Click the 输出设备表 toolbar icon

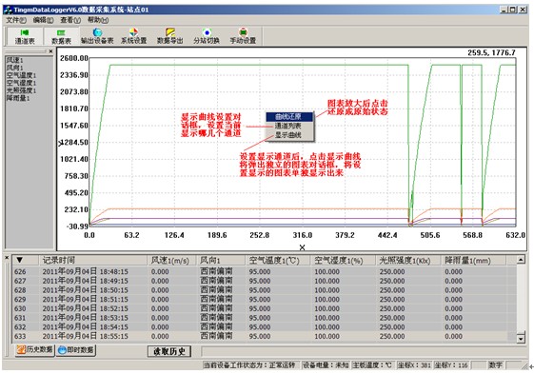[x=97, y=36]
